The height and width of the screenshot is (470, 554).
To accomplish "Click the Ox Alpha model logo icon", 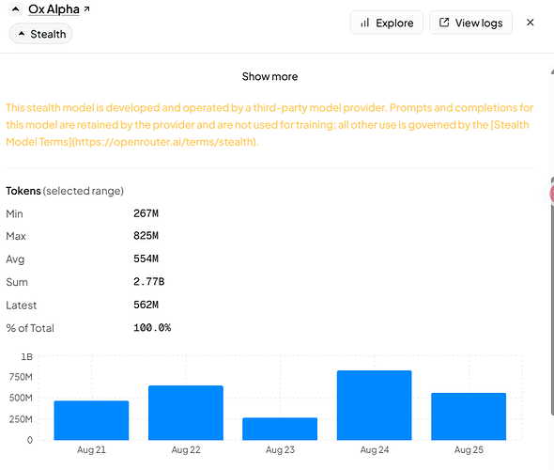I will pos(16,9).
